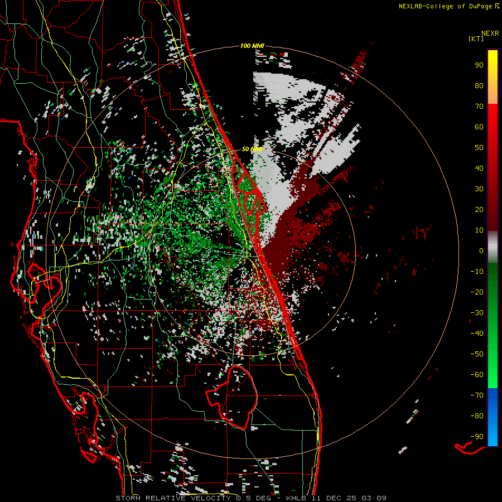Click the 80 value on velocity scale
This screenshot has width=502, height=502.
click(x=479, y=85)
